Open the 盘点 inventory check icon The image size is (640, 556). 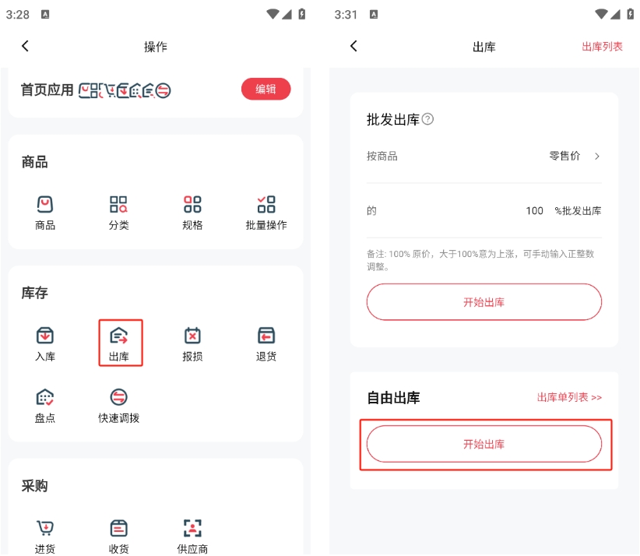[x=45, y=405]
